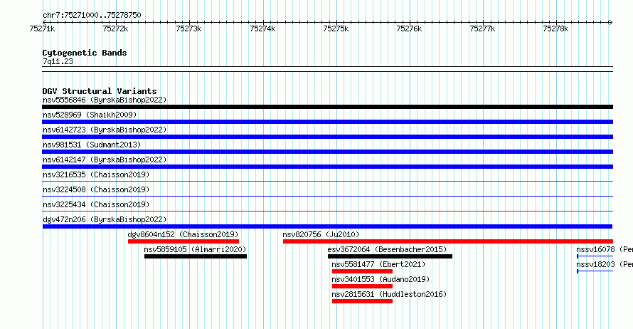The height and width of the screenshot is (329, 633).
Task: Click the 75277k ruler position
Action: click(x=482, y=28)
